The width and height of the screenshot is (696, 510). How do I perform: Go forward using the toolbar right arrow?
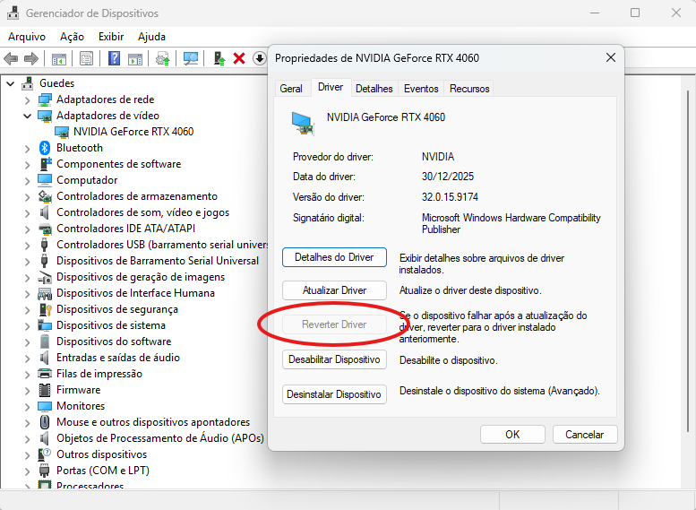pos(31,58)
